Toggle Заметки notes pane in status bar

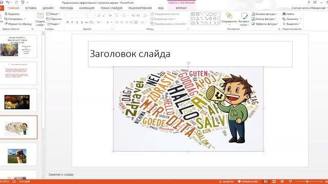[227, 182]
